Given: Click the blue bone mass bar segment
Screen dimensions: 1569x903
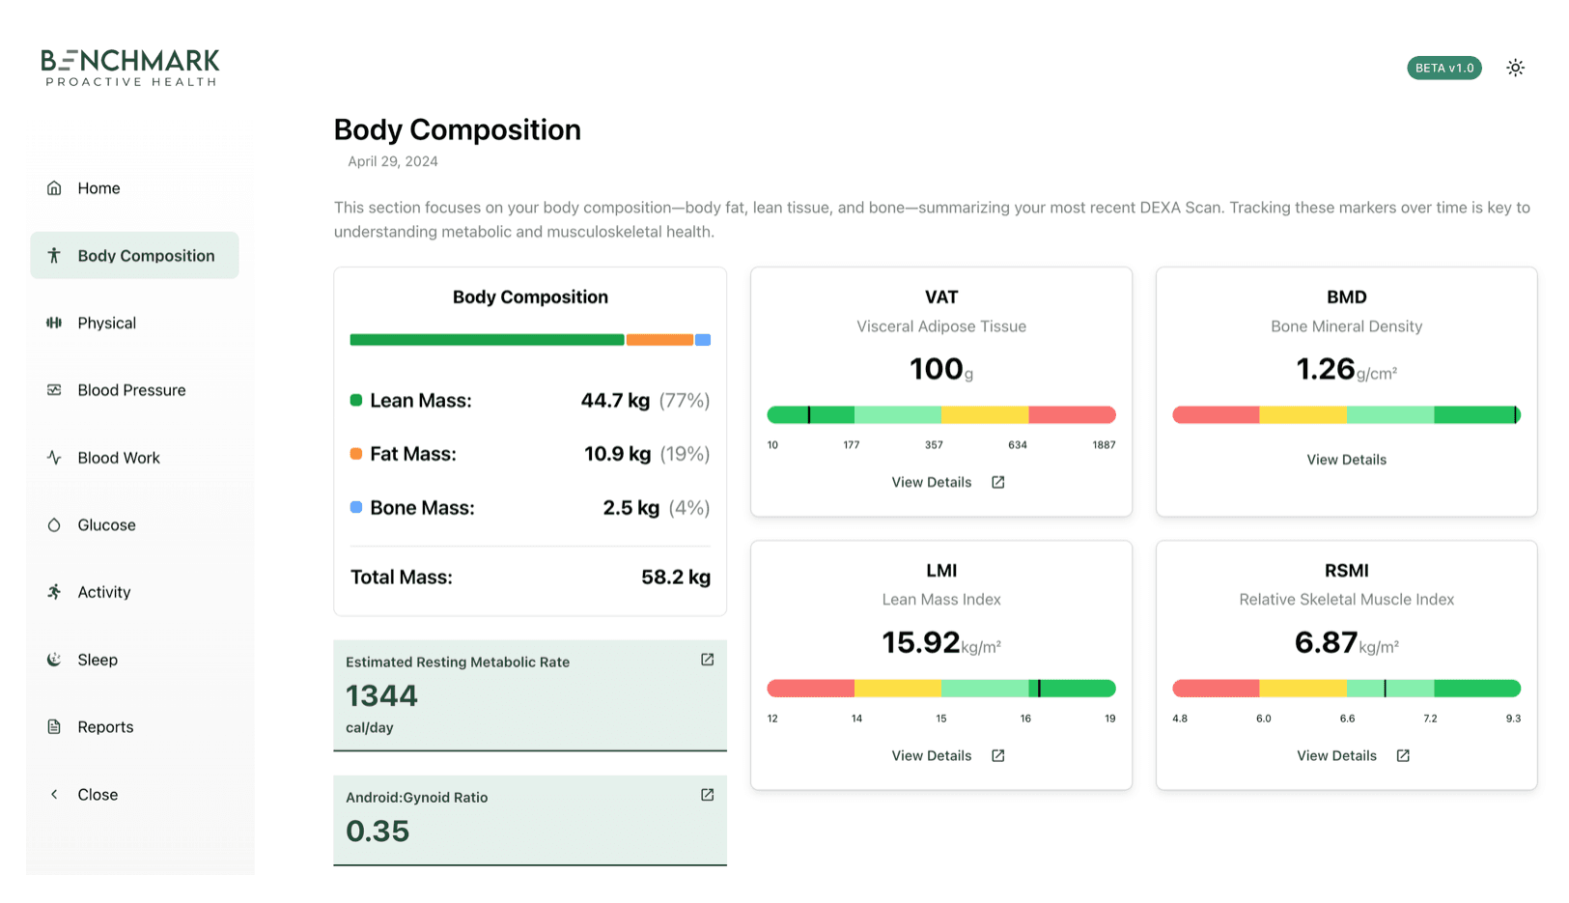Looking at the screenshot, I should click(703, 340).
